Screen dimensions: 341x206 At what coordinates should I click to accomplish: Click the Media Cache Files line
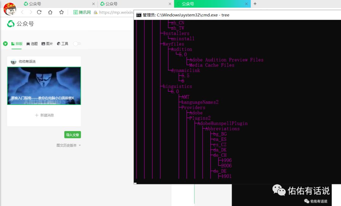pyautogui.click(x=212, y=65)
